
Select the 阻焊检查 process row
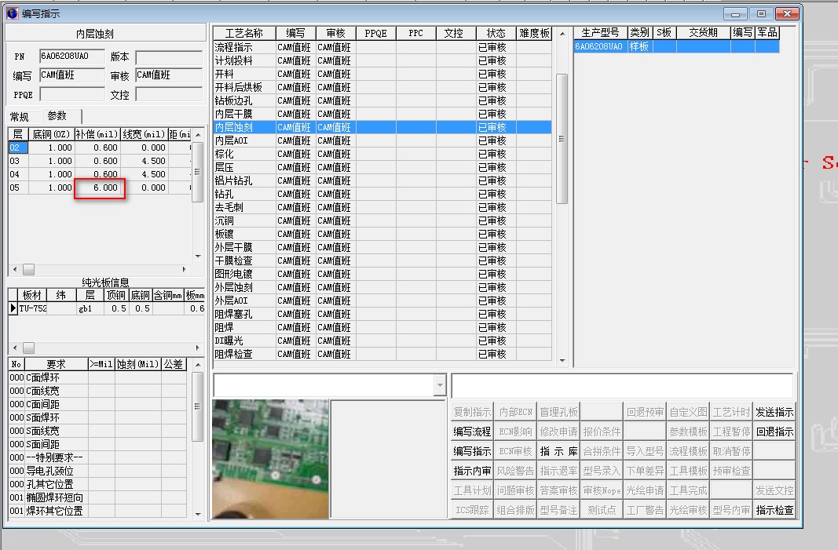(382, 354)
